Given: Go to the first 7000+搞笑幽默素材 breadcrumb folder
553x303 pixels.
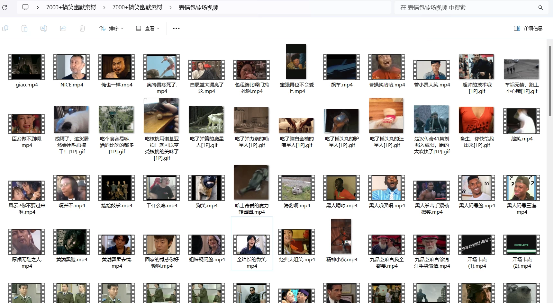Looking at the screenshot, I should point(71,7).
